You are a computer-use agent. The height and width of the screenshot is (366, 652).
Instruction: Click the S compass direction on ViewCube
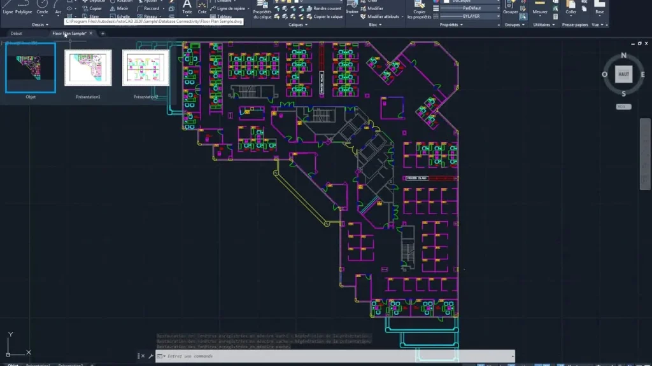(x=623, y=94)
